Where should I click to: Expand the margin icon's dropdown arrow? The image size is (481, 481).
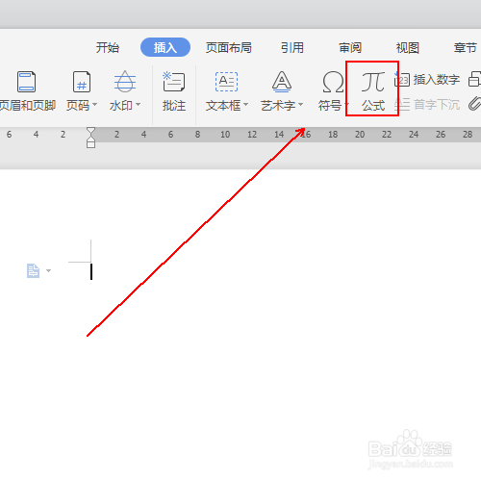pyautogui.click(x=48, y=271)
